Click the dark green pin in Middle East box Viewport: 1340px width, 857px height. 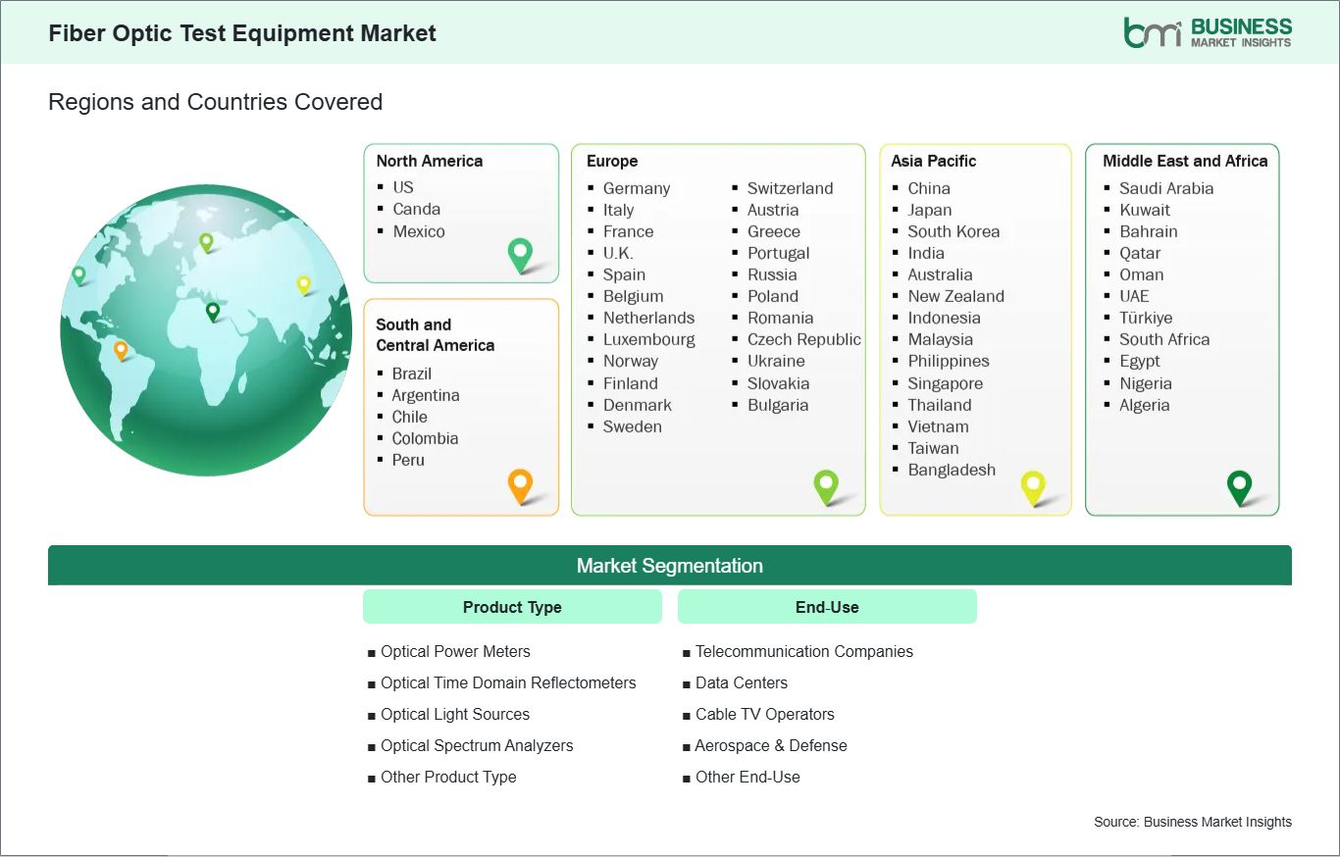coord(1240,485)
